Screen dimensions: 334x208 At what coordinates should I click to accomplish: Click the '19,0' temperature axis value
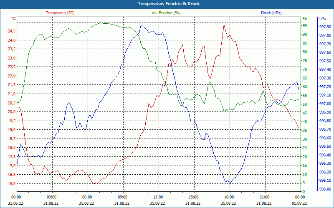tap(12, 130)
